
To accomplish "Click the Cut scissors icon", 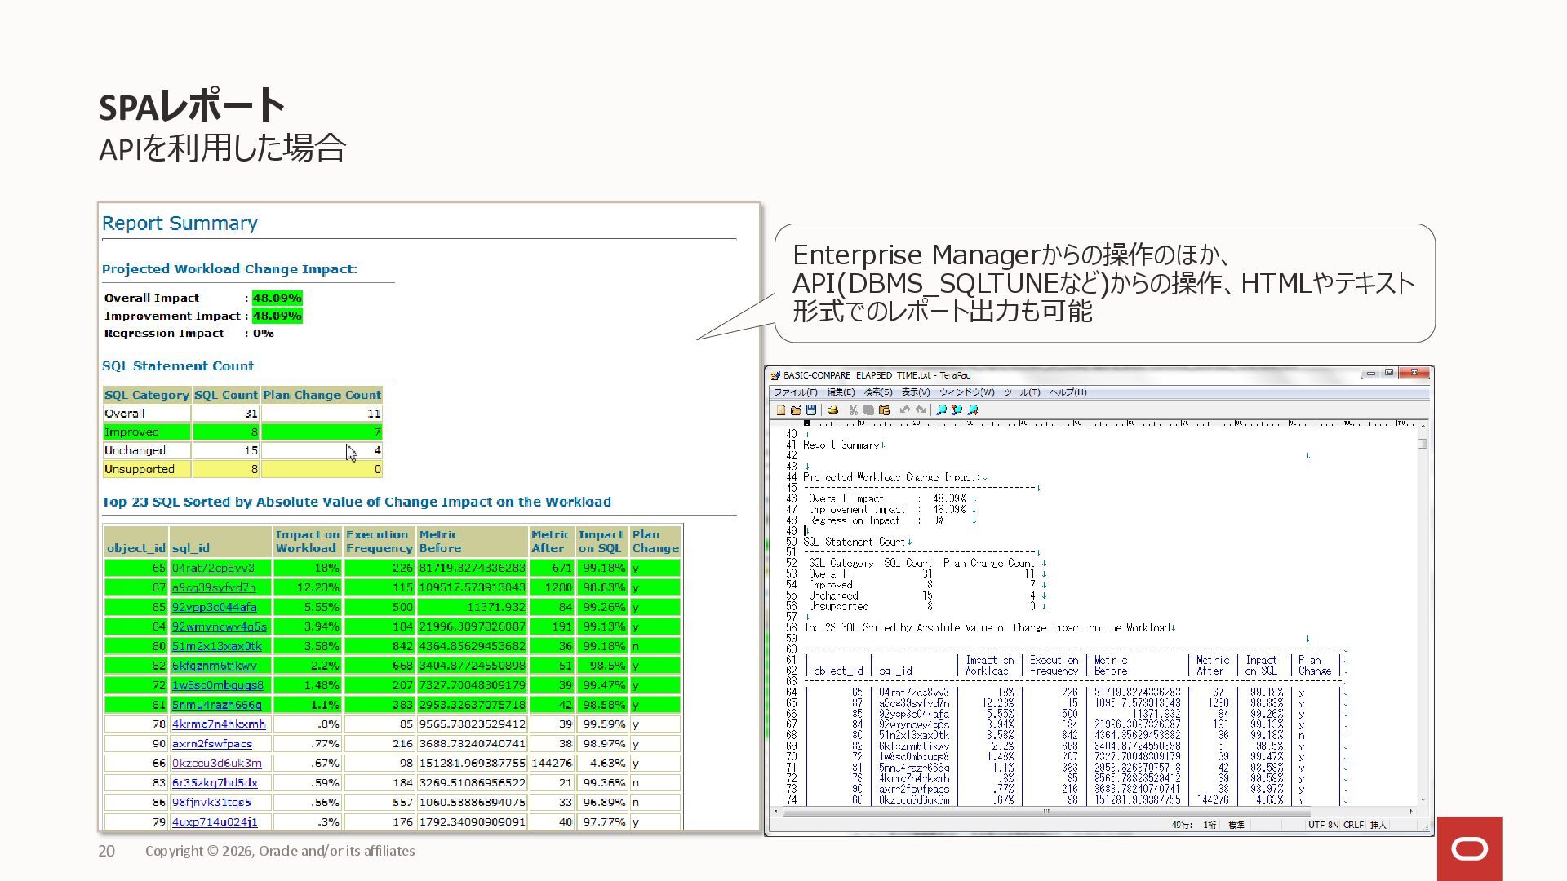I will pyautogui.click(x=854, y=410).
